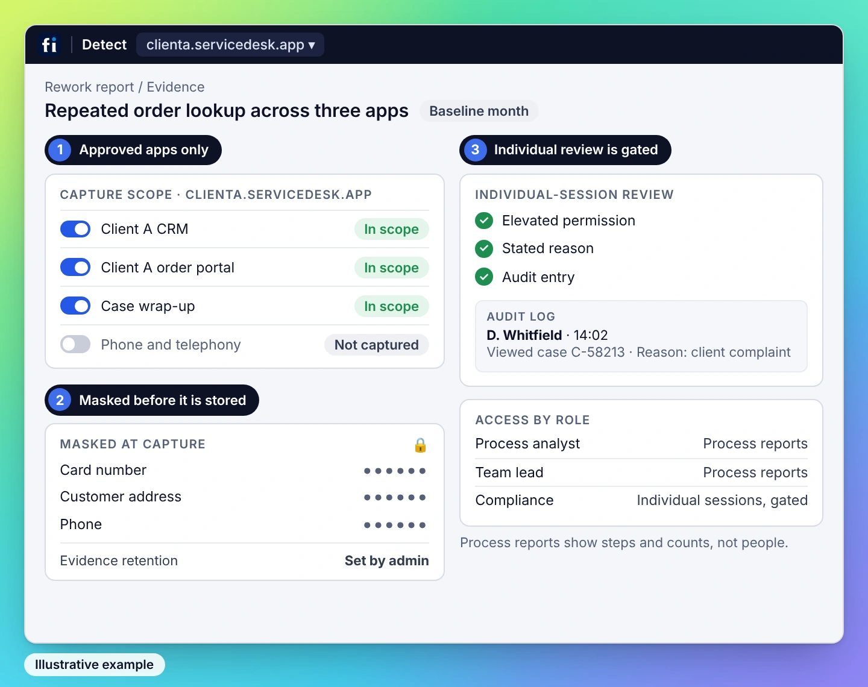Select the Process analyst role row
The width and height of the screenshot is (868, 687).
click(641, 444)
